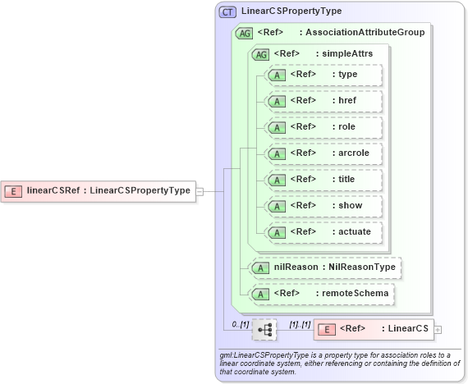This screenshot has width=468, height=384.
Task: Collapse the linearCSRef element node
Action: point(200,191)
